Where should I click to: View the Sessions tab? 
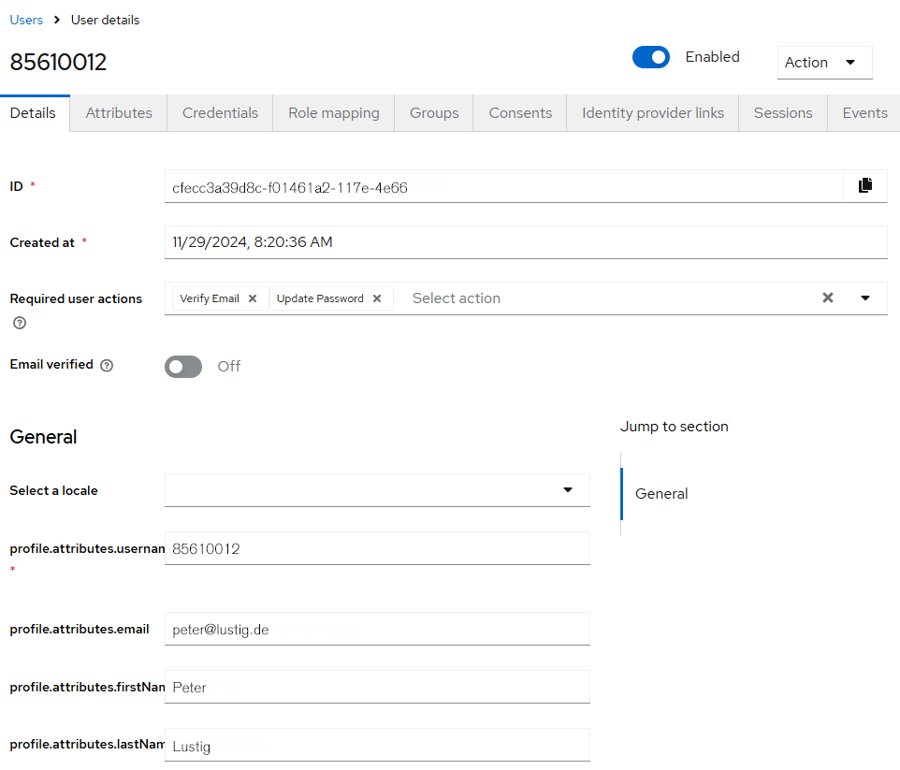[783, 113]
